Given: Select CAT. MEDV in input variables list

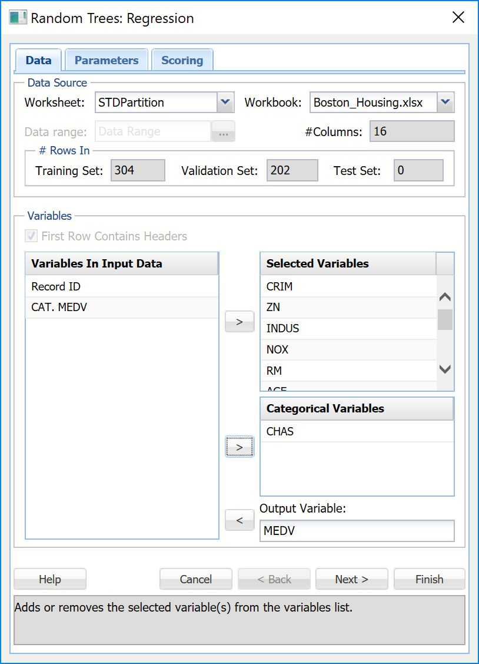Looking at the screenshot, I should pos(59,308).
